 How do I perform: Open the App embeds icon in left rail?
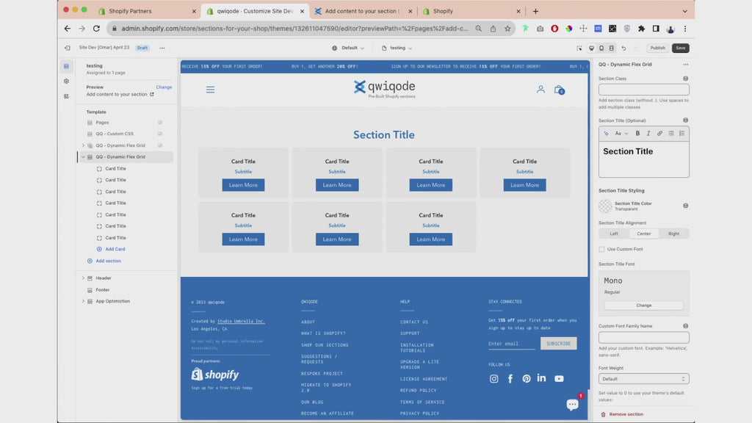tap(66, 96)
